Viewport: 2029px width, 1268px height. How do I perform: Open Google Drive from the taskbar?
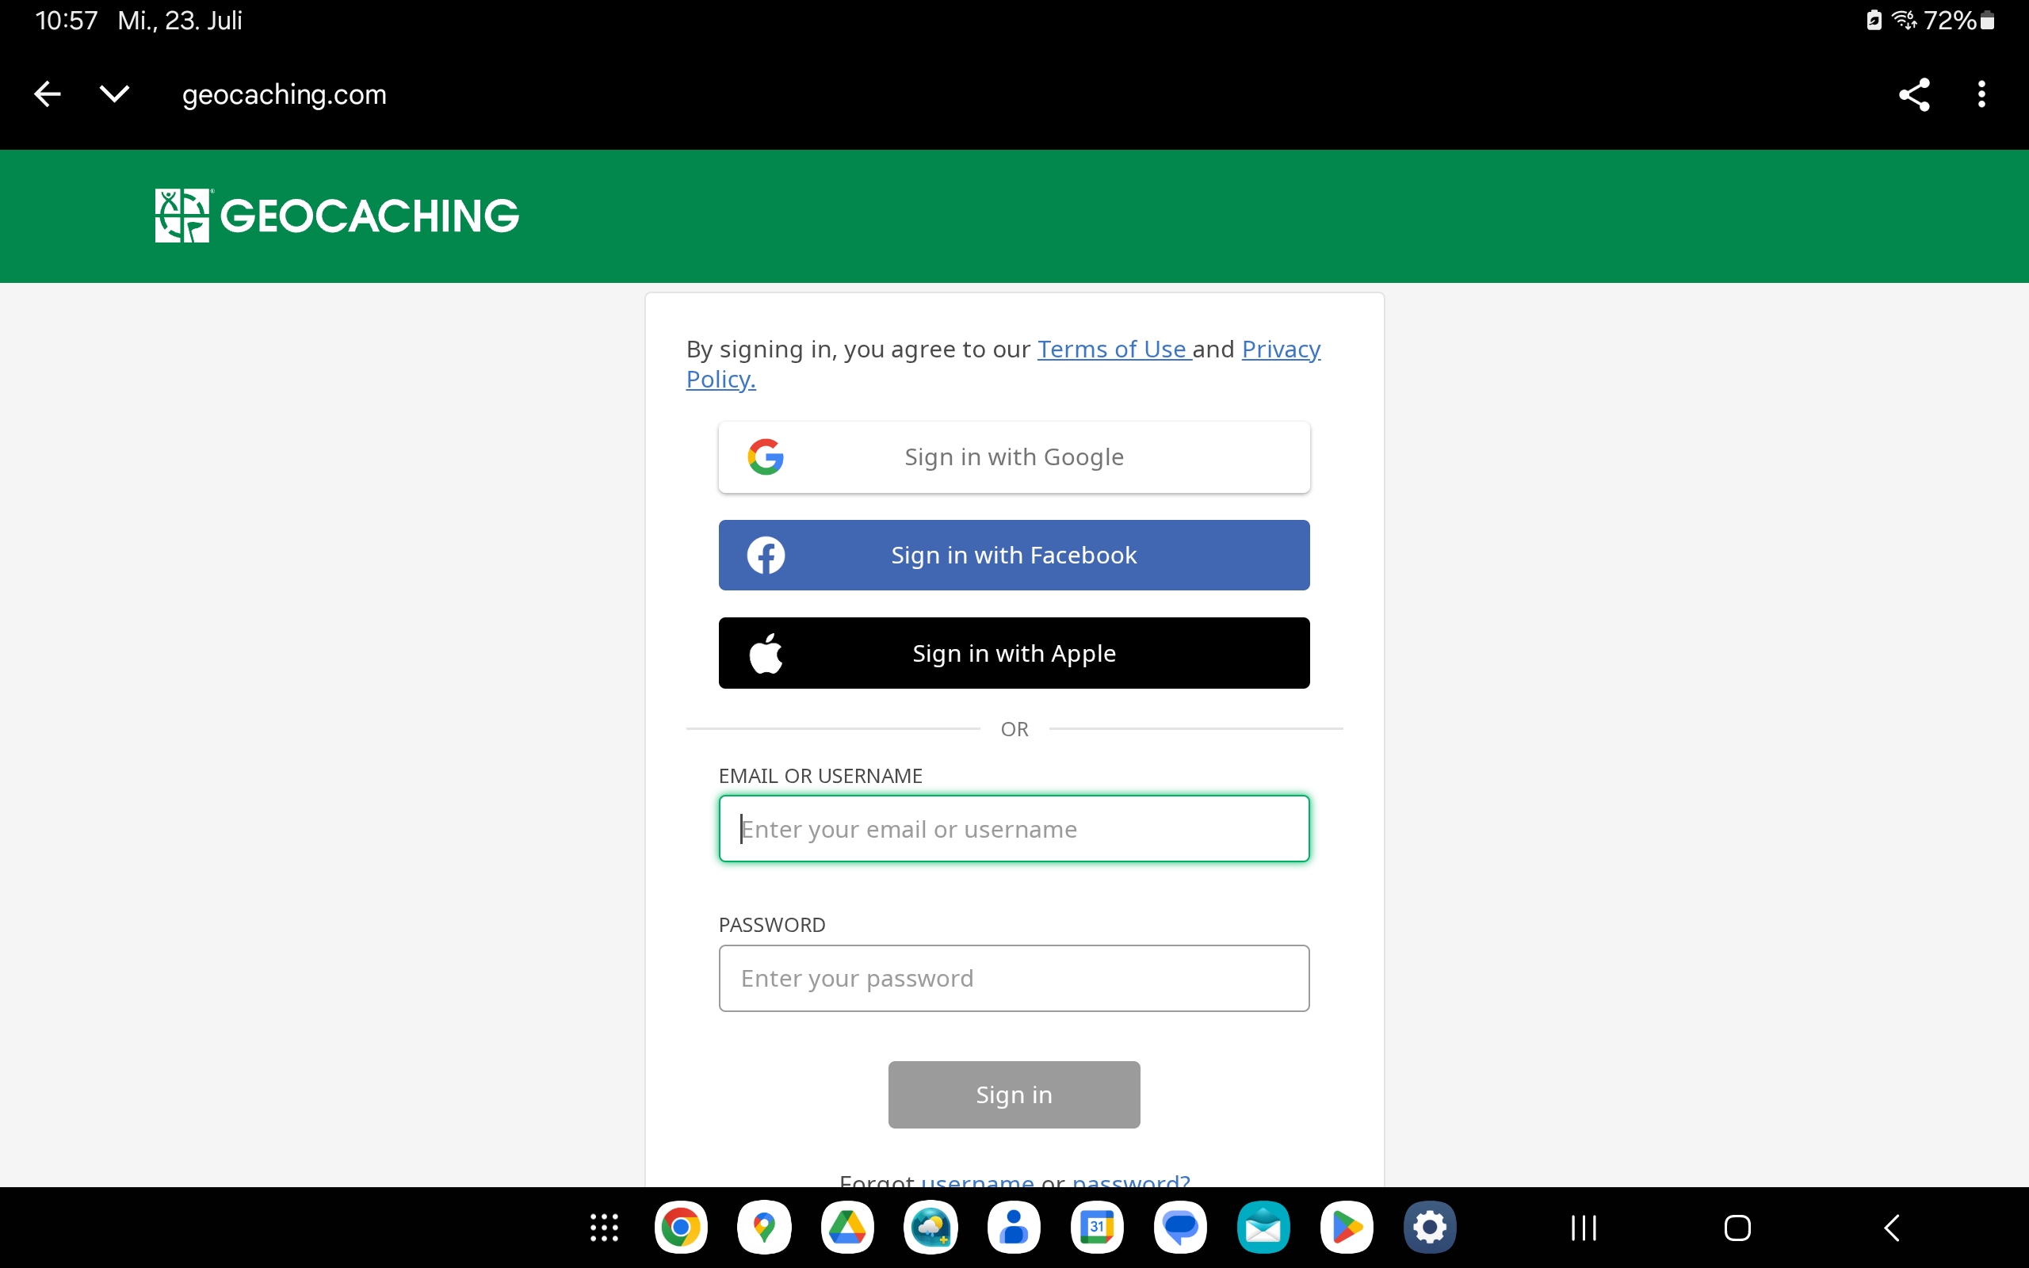846,1228
